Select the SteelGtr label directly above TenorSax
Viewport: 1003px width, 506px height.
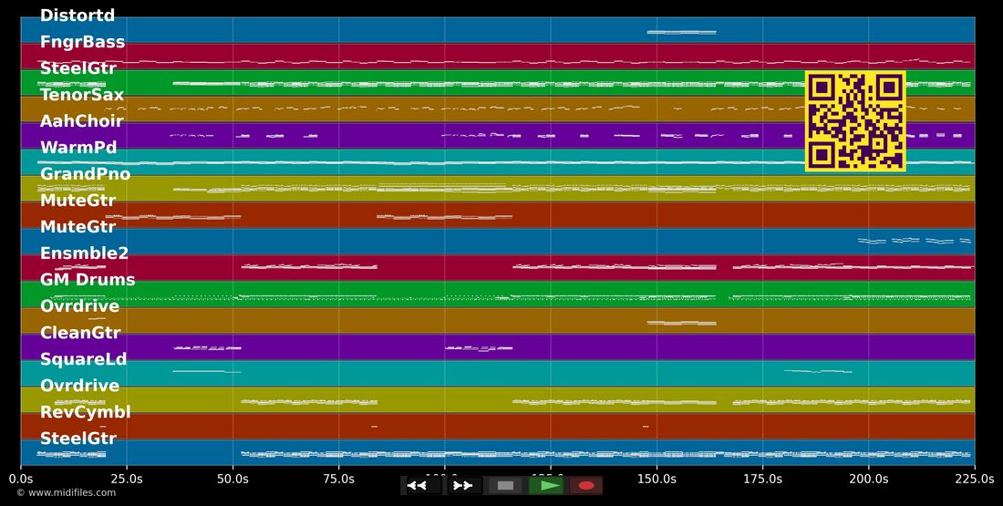(78, 68)
